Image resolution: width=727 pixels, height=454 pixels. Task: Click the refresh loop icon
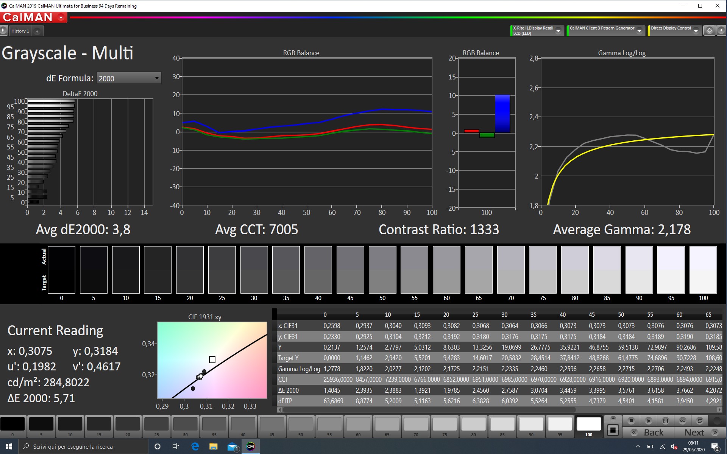click(699, 421)
